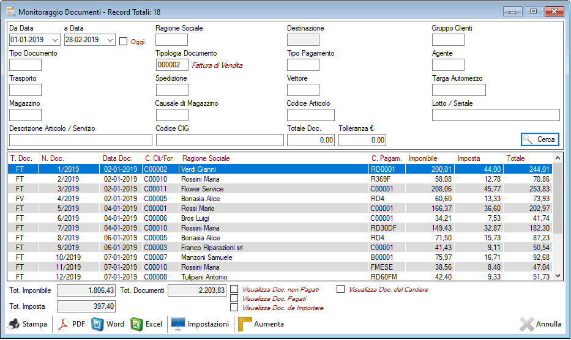Export documents to Word
Image resolution: width=571 pixels, height=340 pixels.
pyautogui.click(x=98, y=324)
